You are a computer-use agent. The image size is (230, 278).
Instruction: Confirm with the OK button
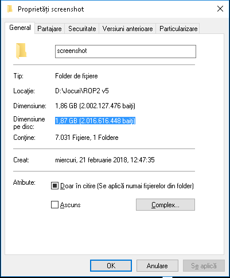tap(111, 266)
